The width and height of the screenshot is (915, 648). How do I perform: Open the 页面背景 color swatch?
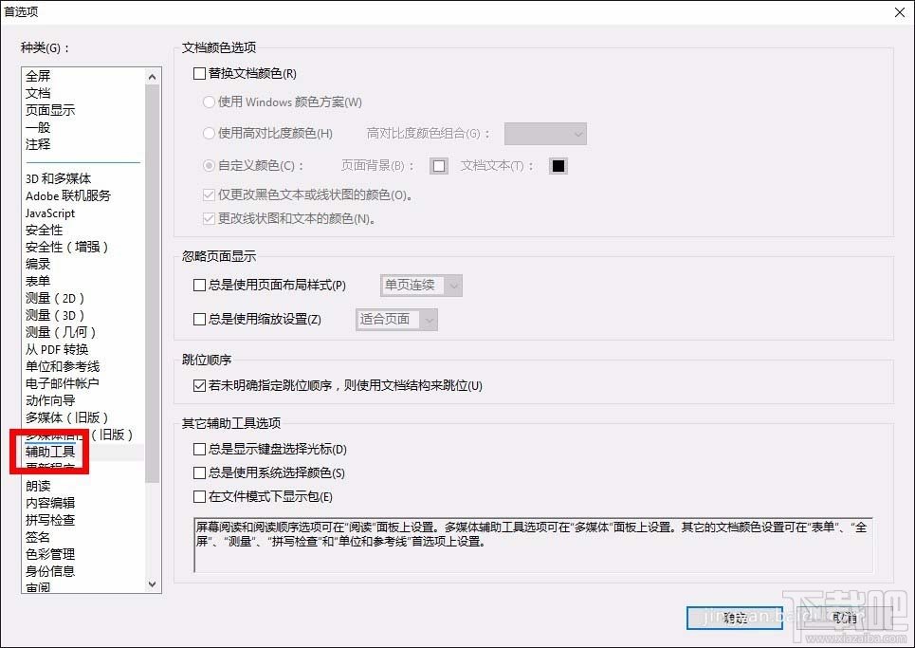438,165
